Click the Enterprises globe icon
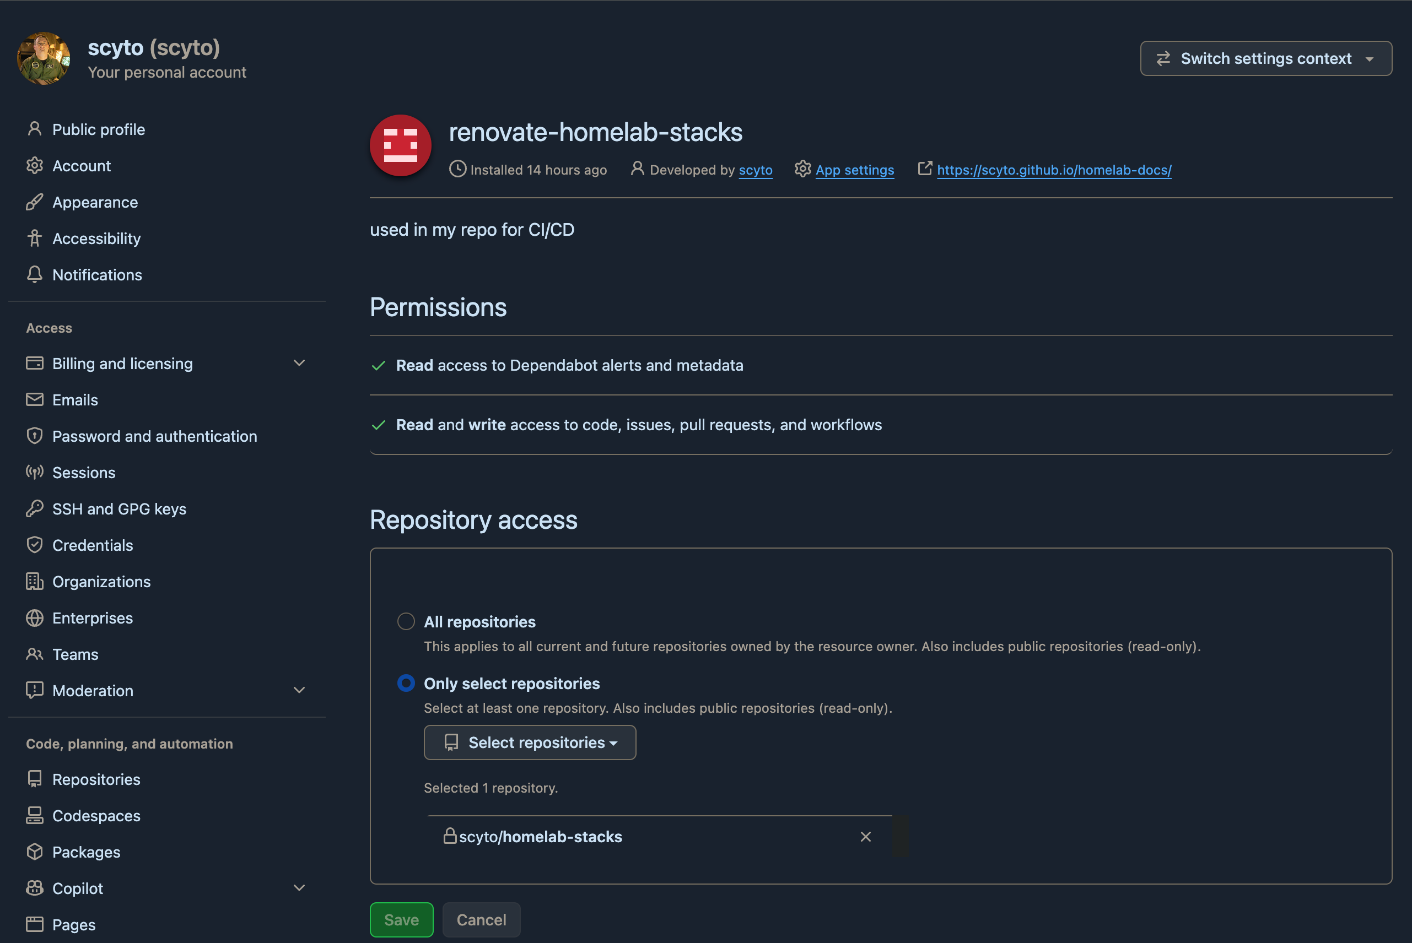This screenshot has width=1412, height=943. [34, 617]
